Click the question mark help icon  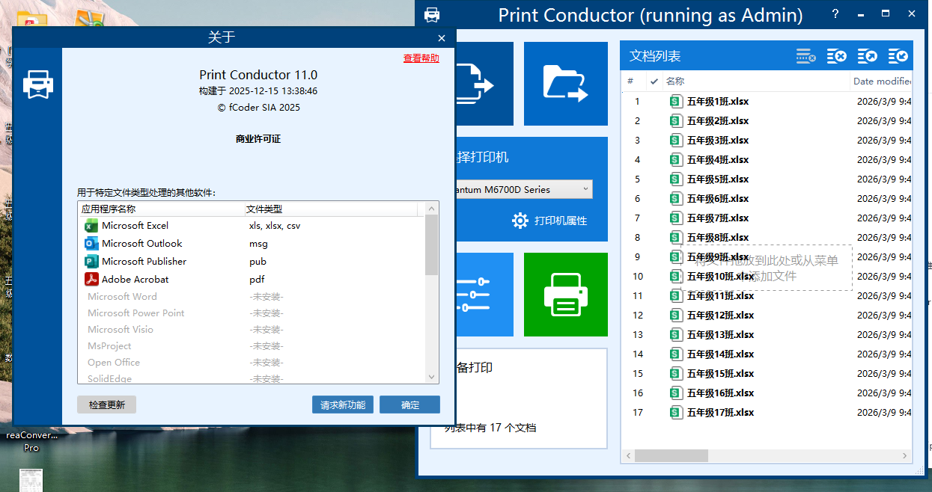(x=835, y=14)
